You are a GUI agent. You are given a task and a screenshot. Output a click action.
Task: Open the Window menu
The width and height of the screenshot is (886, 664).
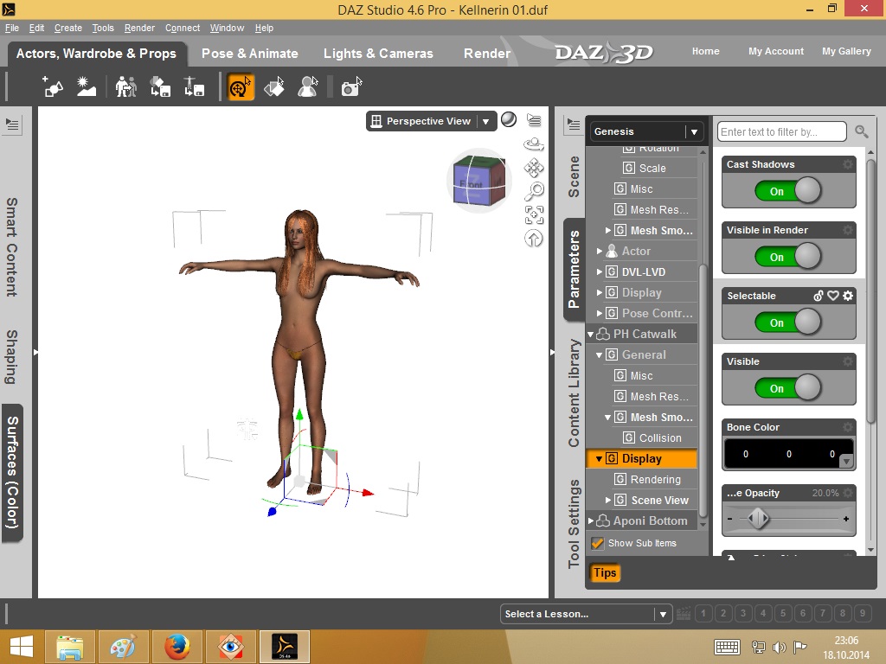(x=227, y=28)
